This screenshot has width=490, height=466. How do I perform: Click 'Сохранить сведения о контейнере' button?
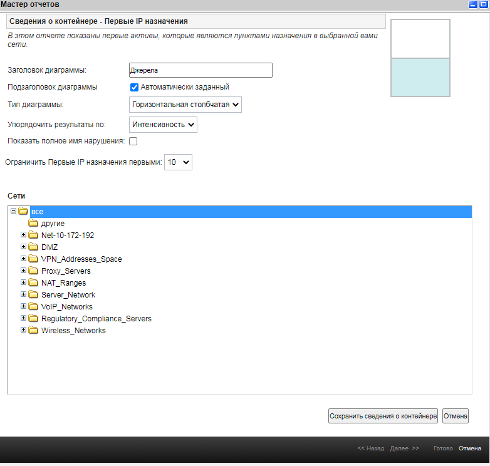click(383, 416)
